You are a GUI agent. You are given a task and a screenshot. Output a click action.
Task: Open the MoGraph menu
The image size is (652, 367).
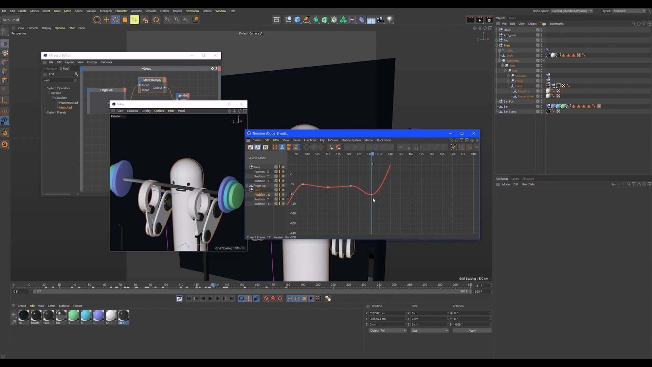[x=106, y=11]
